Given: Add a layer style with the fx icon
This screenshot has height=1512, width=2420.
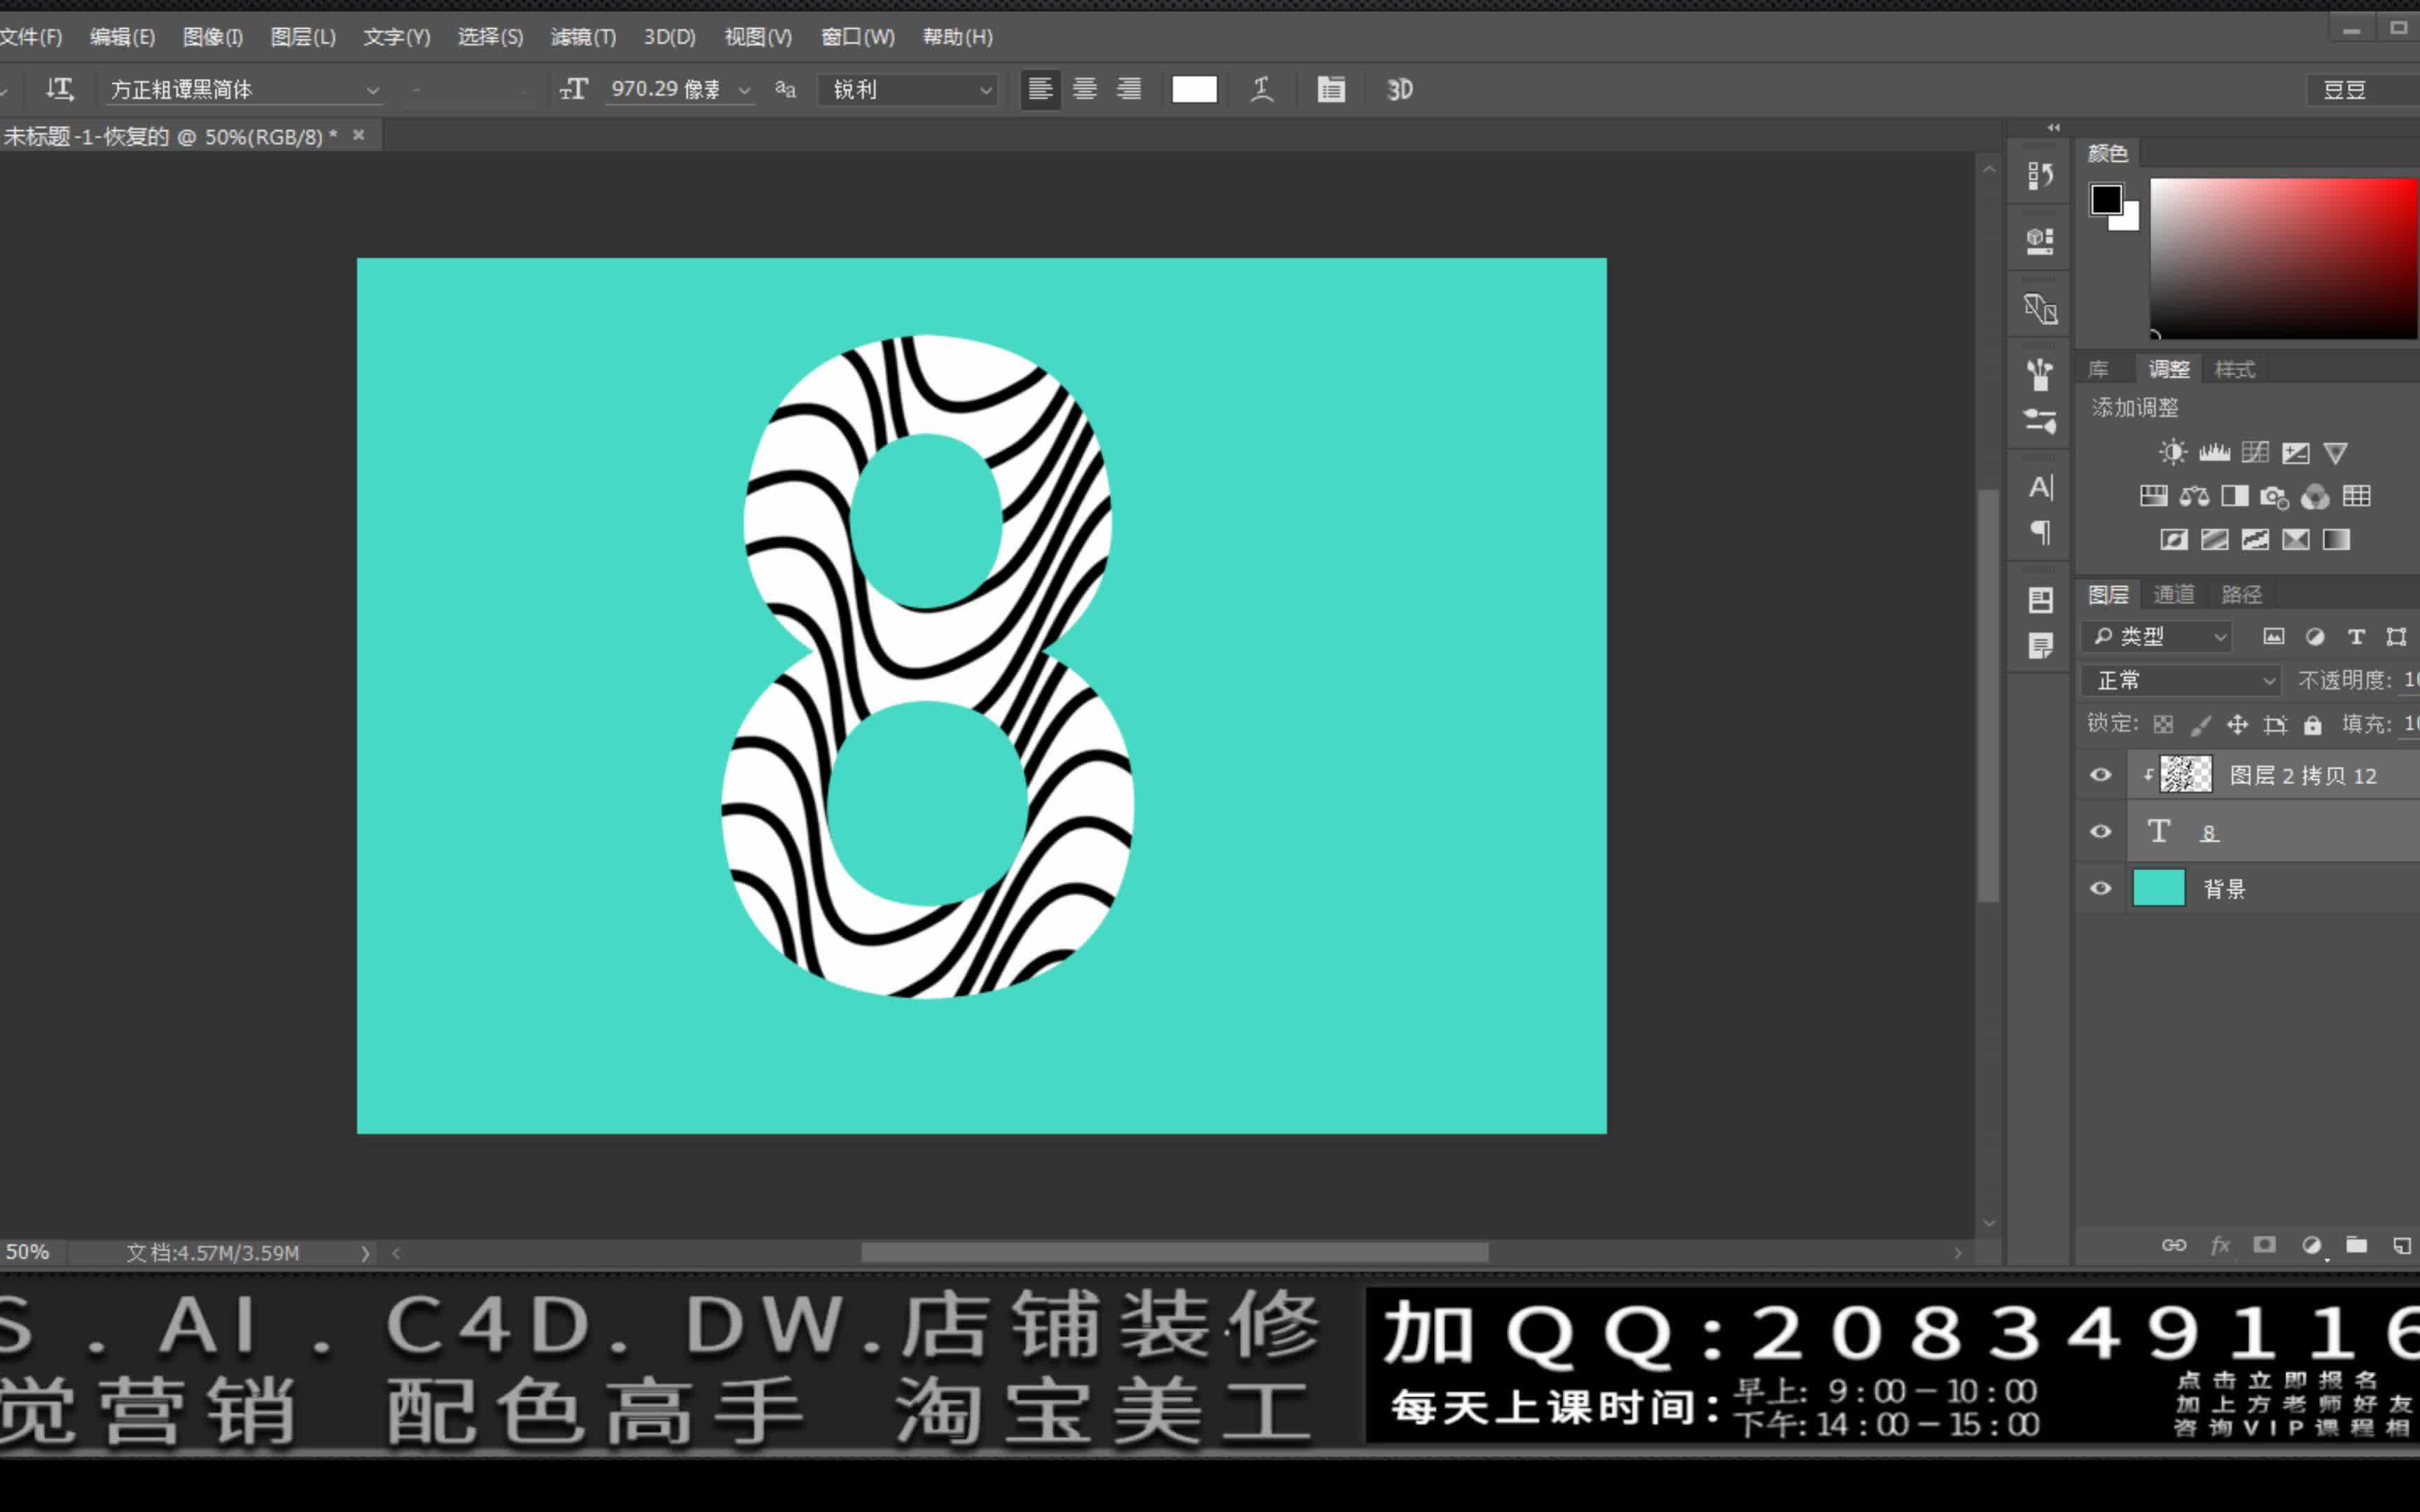Looking at the screenshot, I should tap(2221, 1245).
